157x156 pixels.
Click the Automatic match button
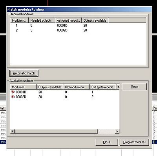pos(24,73)
